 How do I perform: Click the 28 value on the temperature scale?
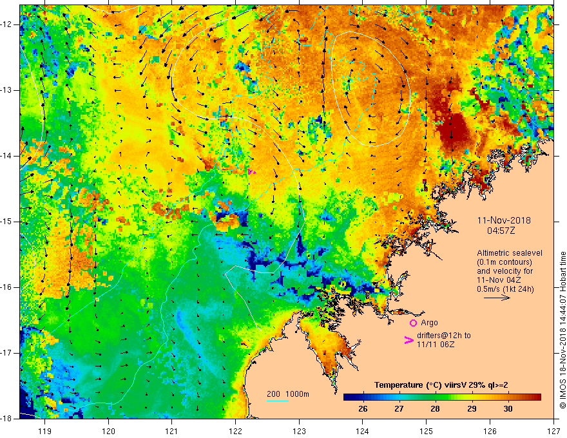coord(436,409)
